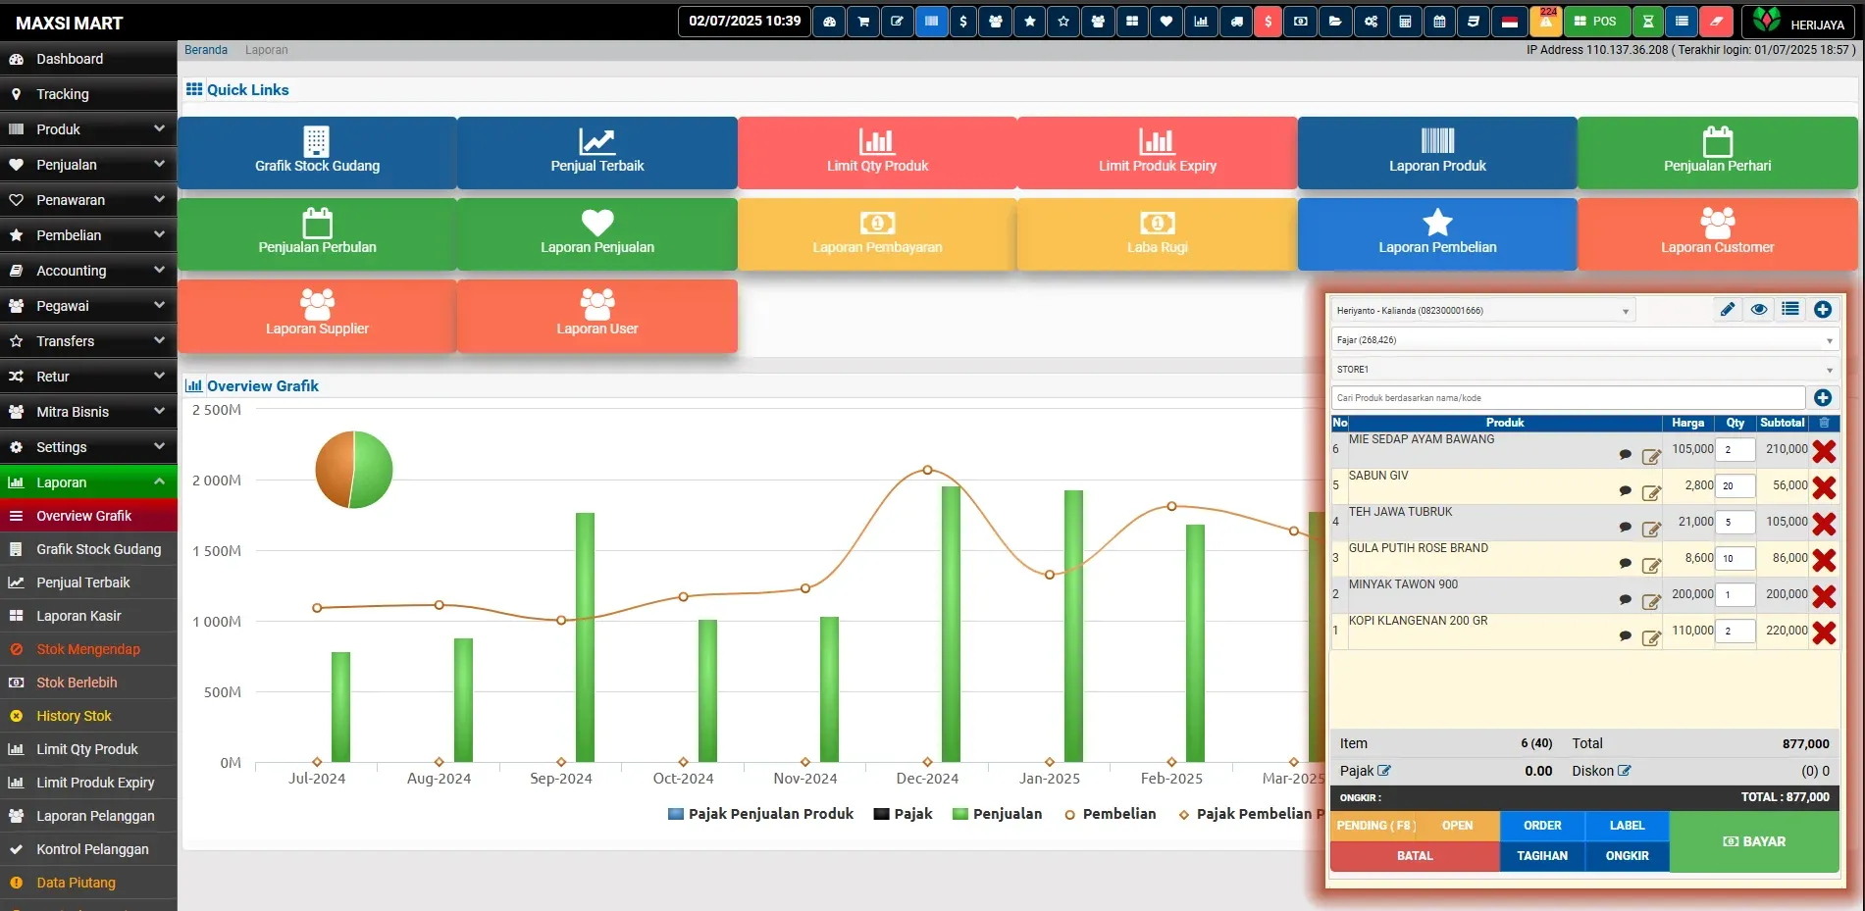Edit the Pajak value with pencil icon
This screenshot has width=1865, height=911.
click(x=1384, y=771)
